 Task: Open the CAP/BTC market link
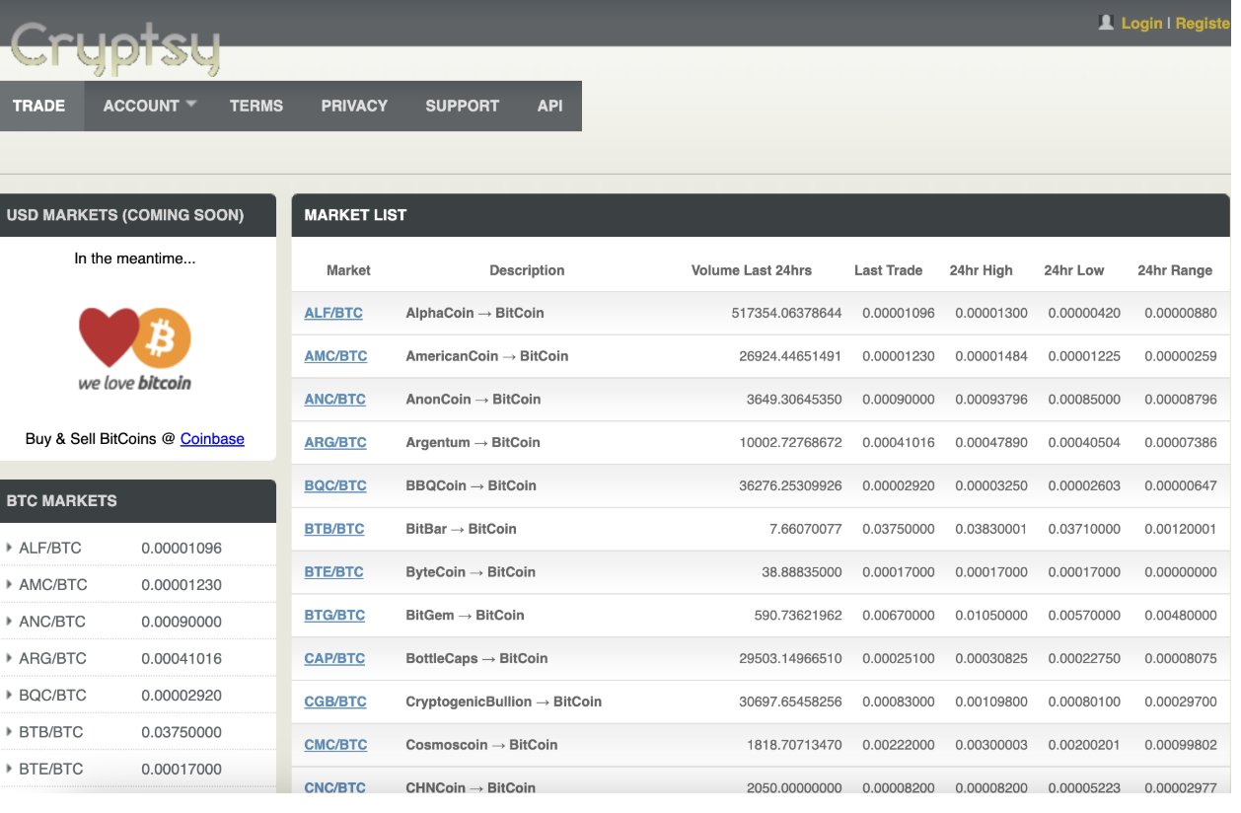[334, 659]
